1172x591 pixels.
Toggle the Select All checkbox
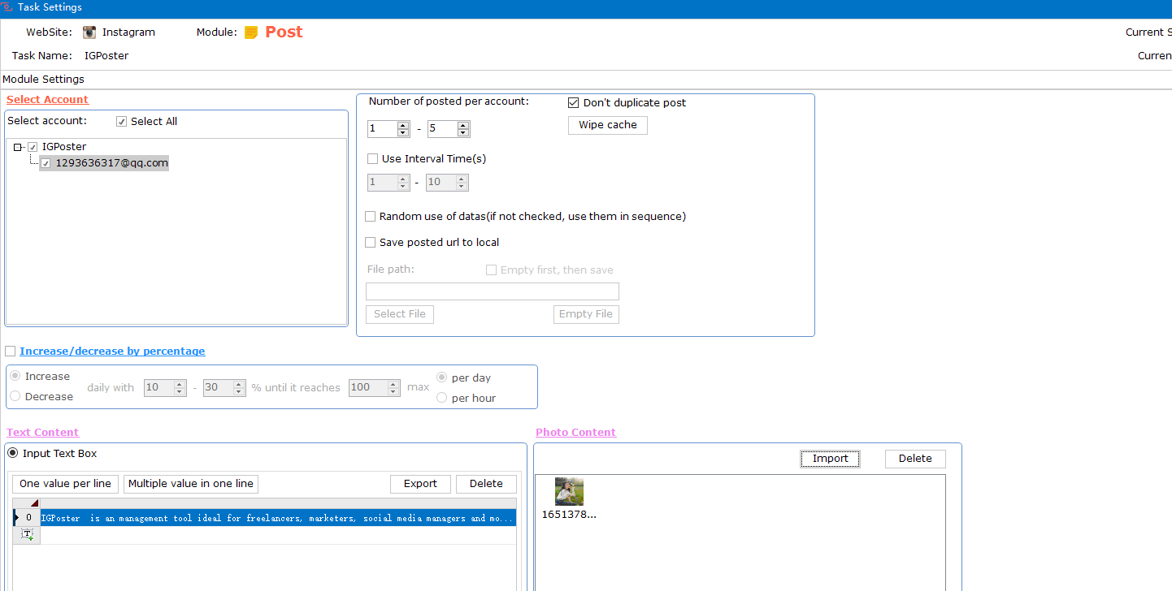122,122
